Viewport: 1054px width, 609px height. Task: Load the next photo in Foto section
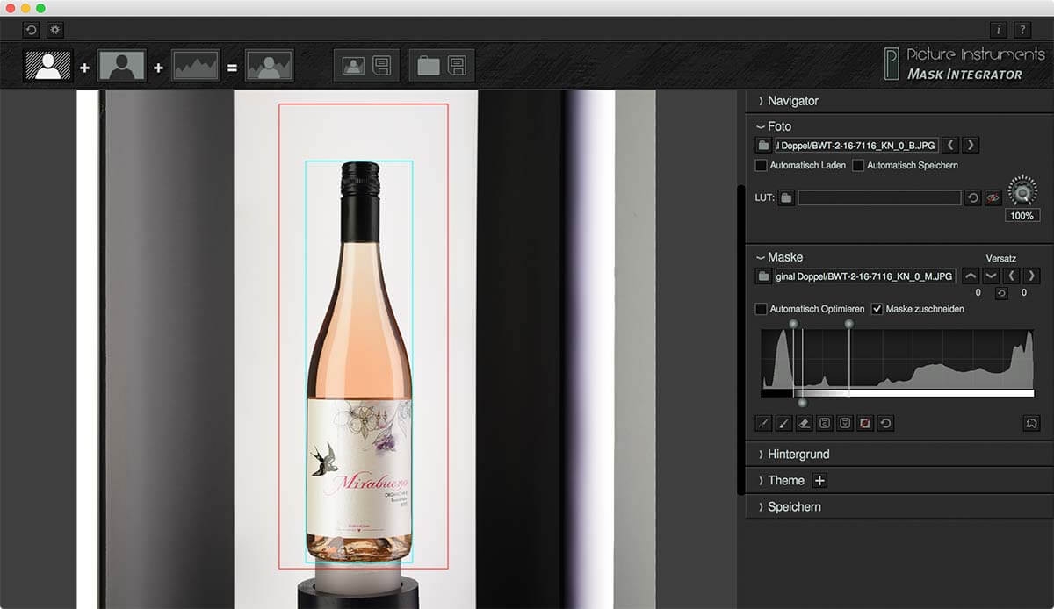pos(971,145)
